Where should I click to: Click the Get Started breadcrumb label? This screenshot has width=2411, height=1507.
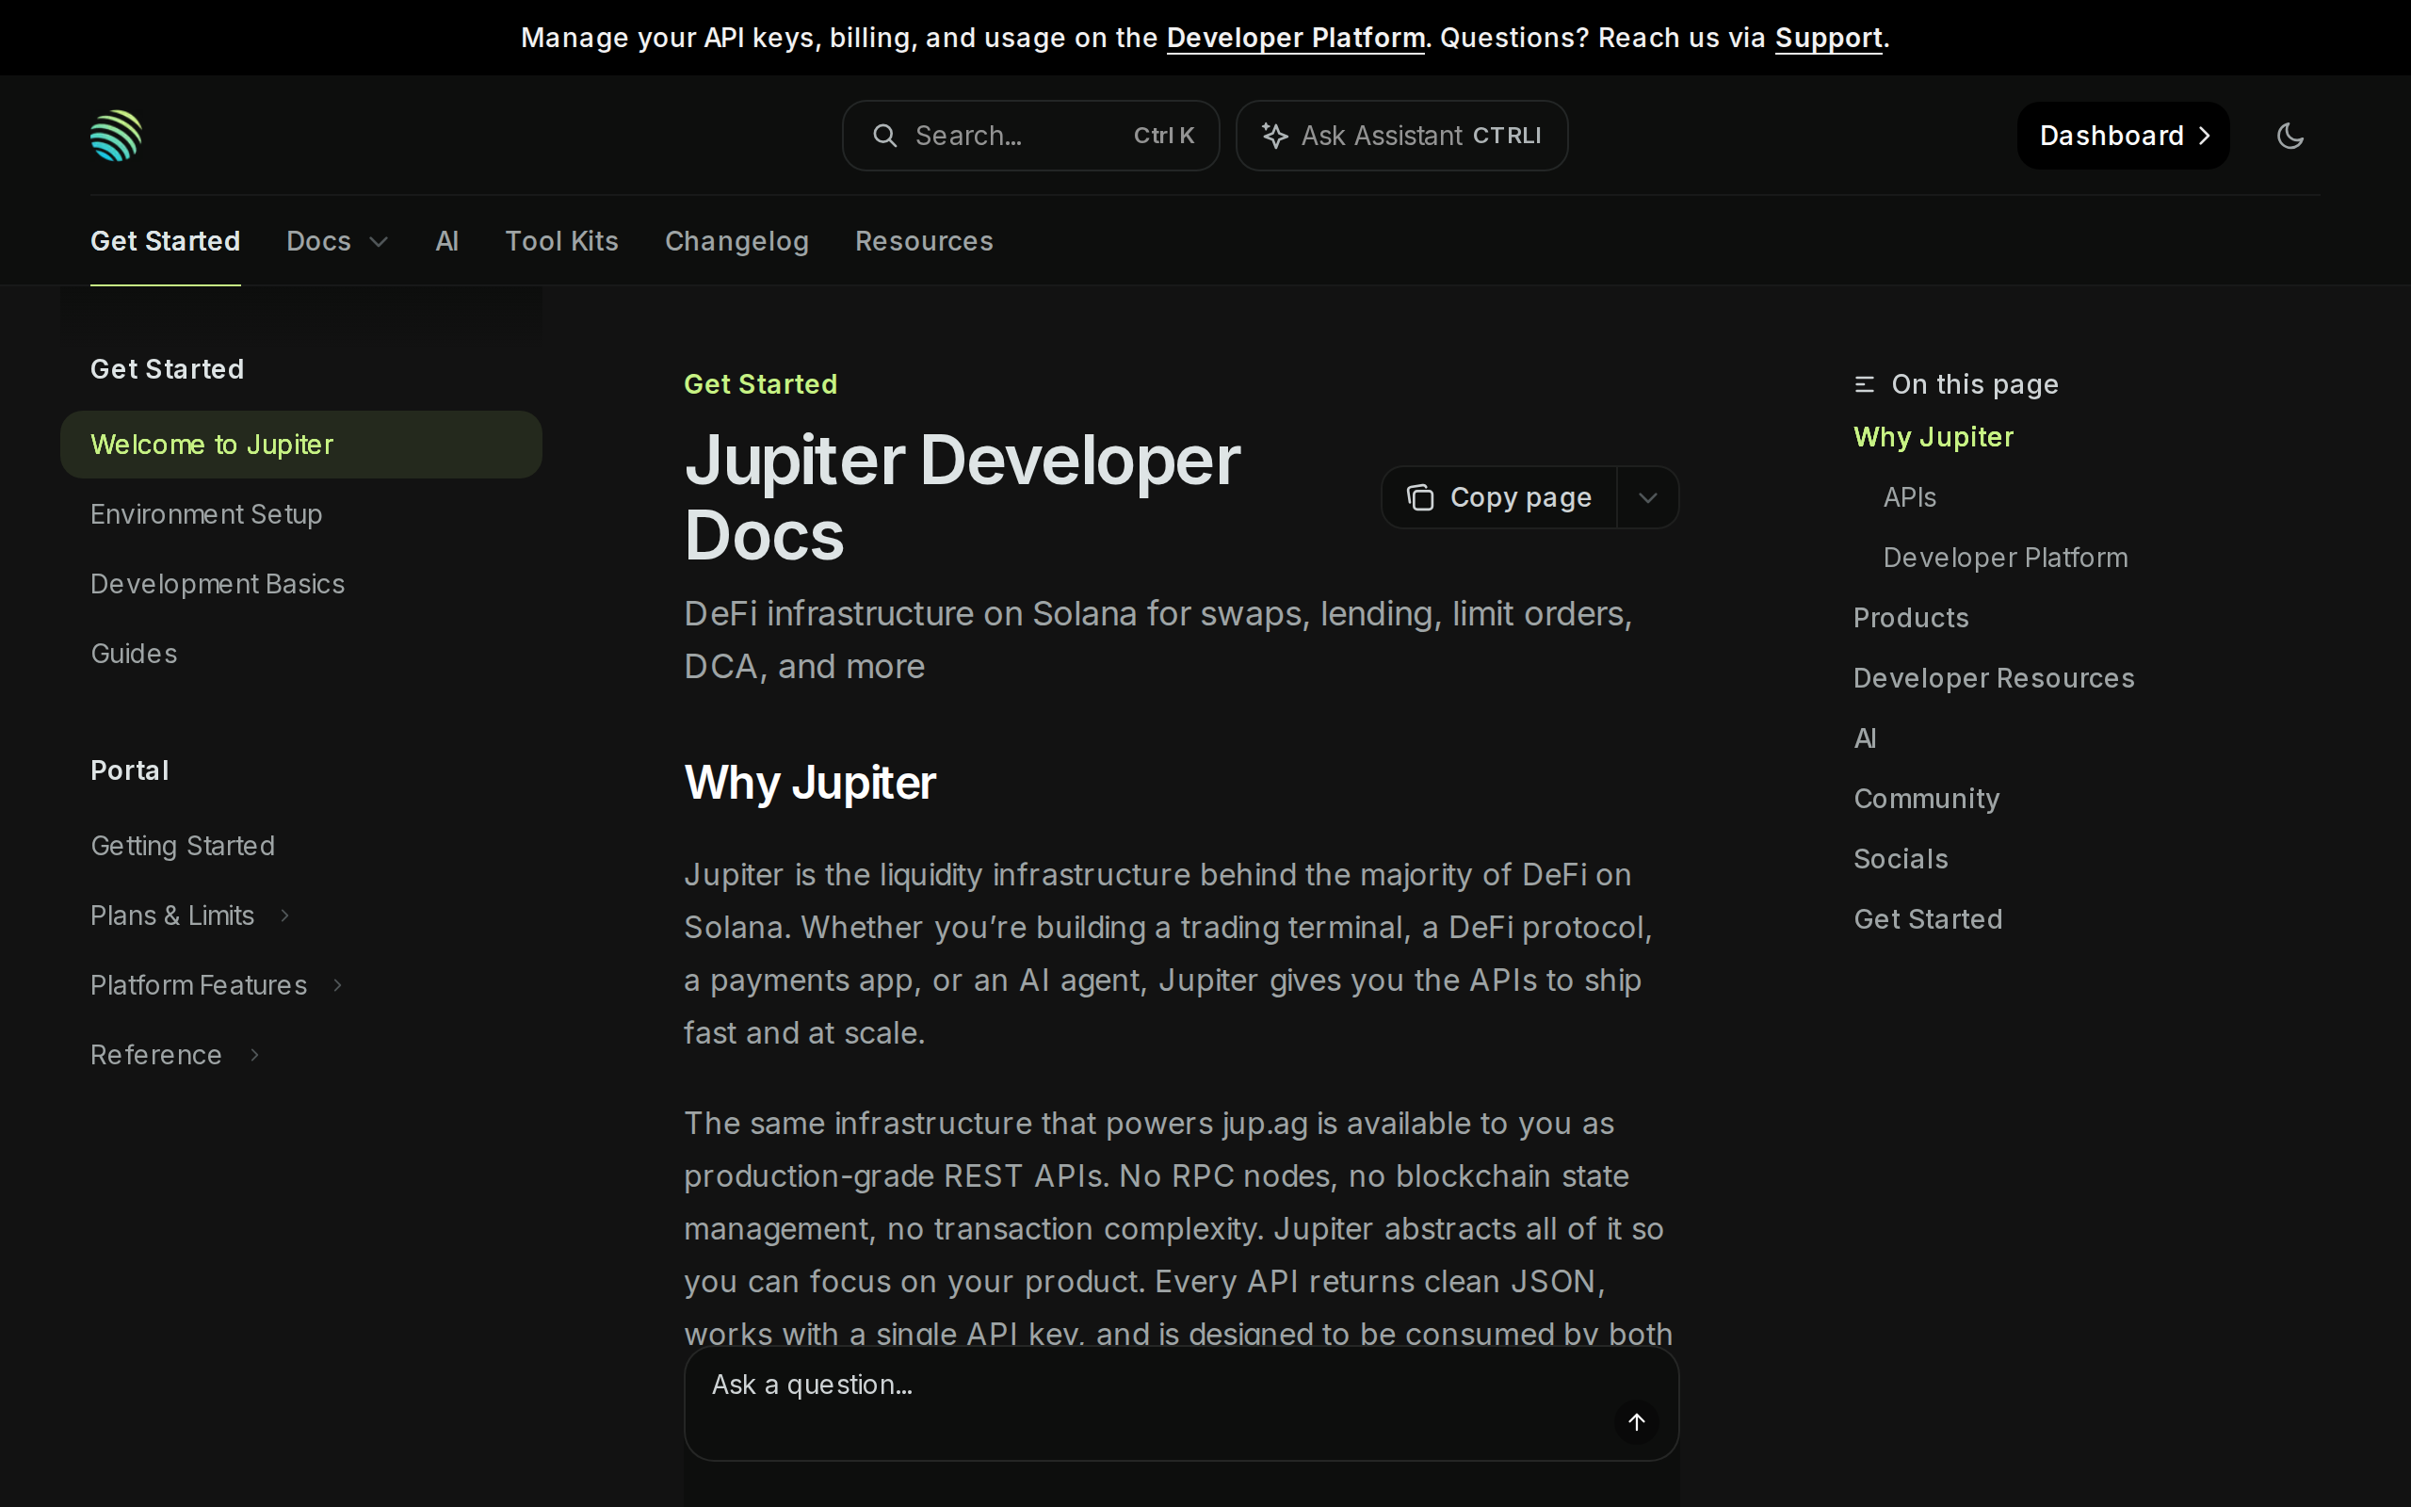coord(760,384)
